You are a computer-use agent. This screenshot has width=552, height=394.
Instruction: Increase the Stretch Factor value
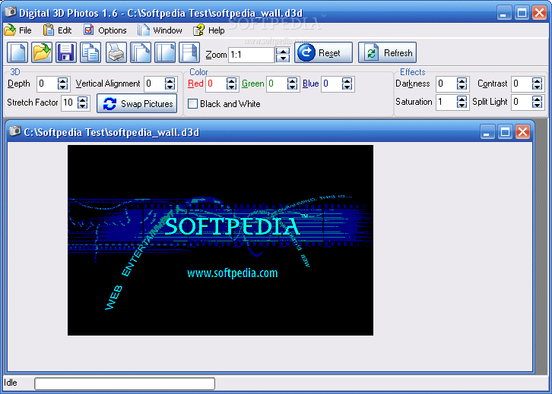click(83, 99)
